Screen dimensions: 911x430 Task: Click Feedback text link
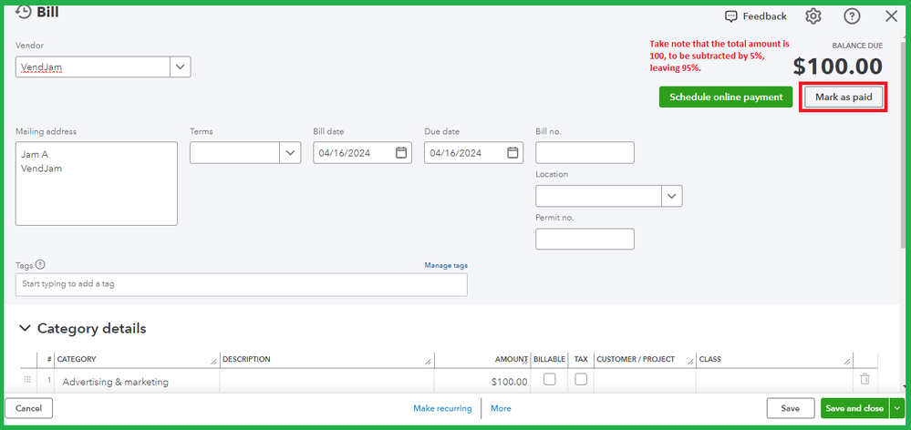tap(764, 16)
